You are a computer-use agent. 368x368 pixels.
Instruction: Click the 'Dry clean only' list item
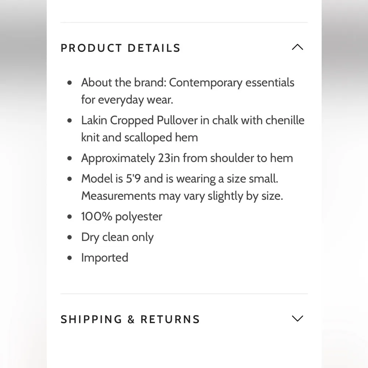117,237
